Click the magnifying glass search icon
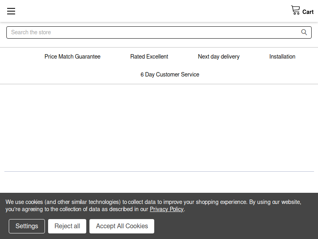Viewport: 318px width, 239px height. pyautogui.click(x=304, y=32)
